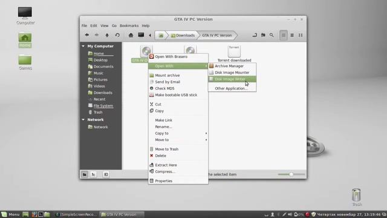Choose Other Application option

coord(232,88)
